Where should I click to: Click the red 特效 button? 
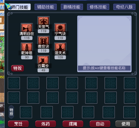(18, 68)
